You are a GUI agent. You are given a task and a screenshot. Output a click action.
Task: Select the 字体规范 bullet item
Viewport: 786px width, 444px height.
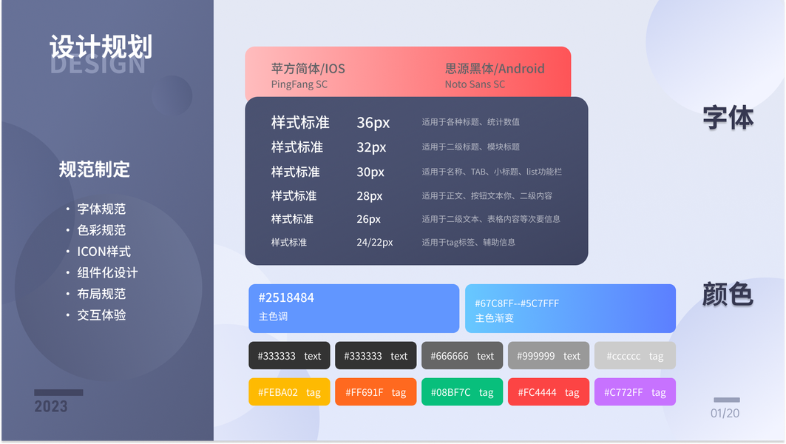coord(101,209)
